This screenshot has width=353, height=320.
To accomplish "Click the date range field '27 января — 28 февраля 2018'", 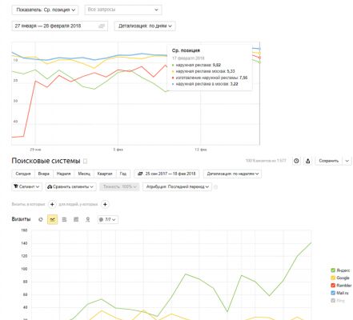I will [60, 26].
